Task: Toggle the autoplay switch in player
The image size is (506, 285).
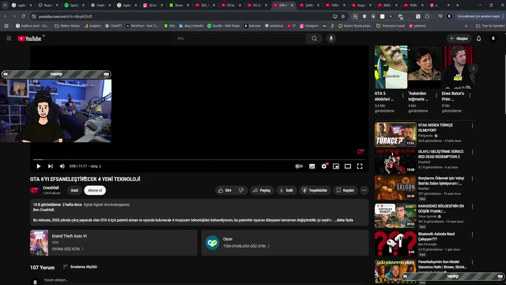Action: (x=299, y=166)
